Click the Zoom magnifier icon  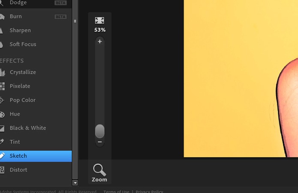pyautogui.click(x=99, y=170)
